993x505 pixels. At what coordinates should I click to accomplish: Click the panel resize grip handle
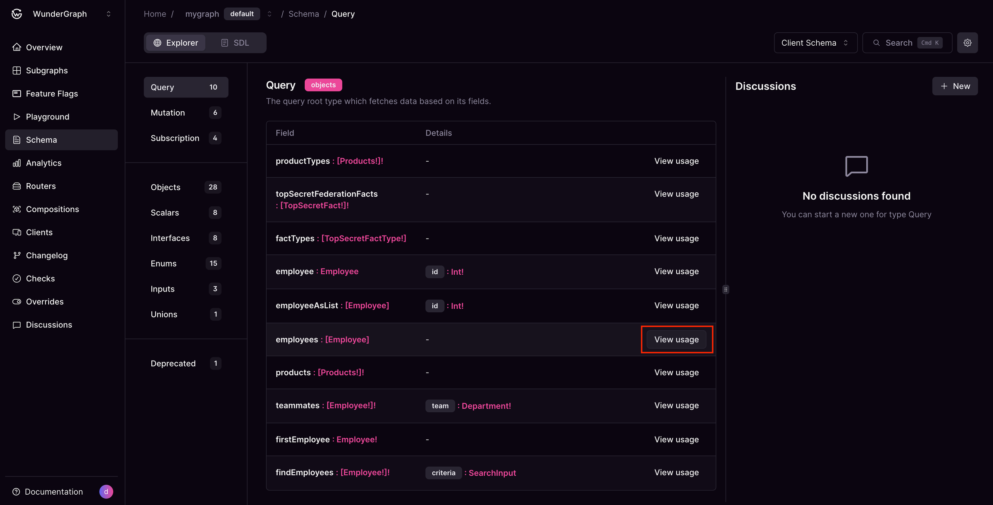[726, 289]
